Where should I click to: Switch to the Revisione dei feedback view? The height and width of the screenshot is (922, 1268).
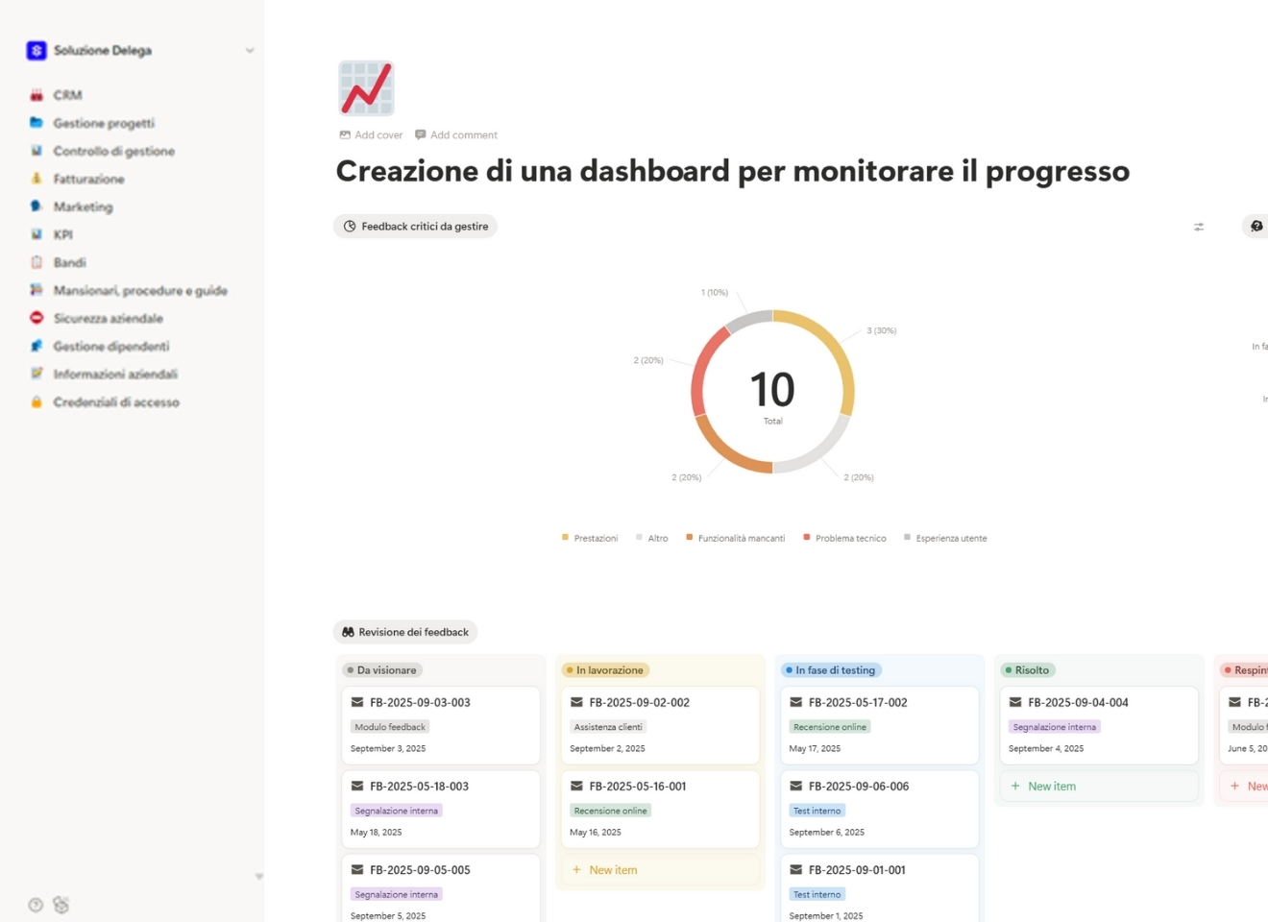(x=404, y=632)
